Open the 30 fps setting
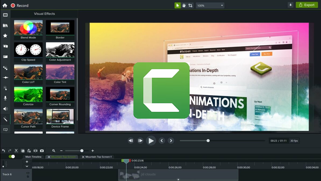This screenshot has height=181, width=321. click(x=294, y=141)
